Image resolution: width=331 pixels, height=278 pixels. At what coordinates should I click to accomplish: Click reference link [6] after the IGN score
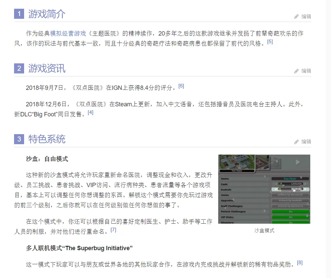[181, 86]
